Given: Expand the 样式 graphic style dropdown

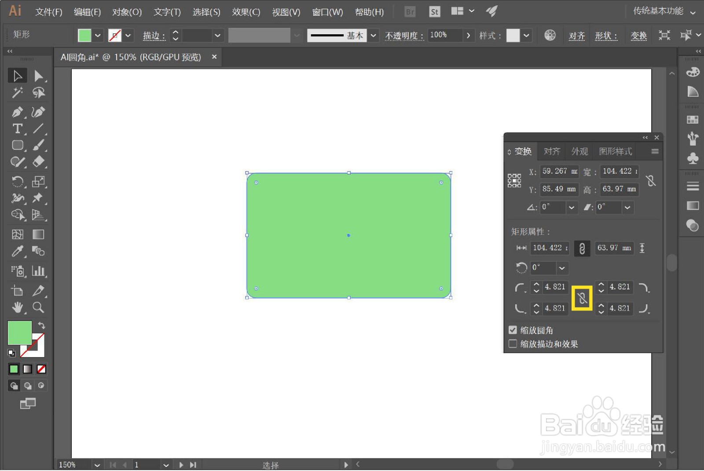Looking at the screenshot, I should [x=526, y=35].
